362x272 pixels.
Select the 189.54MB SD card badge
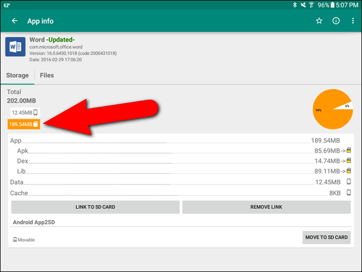[x=24, y=124]
